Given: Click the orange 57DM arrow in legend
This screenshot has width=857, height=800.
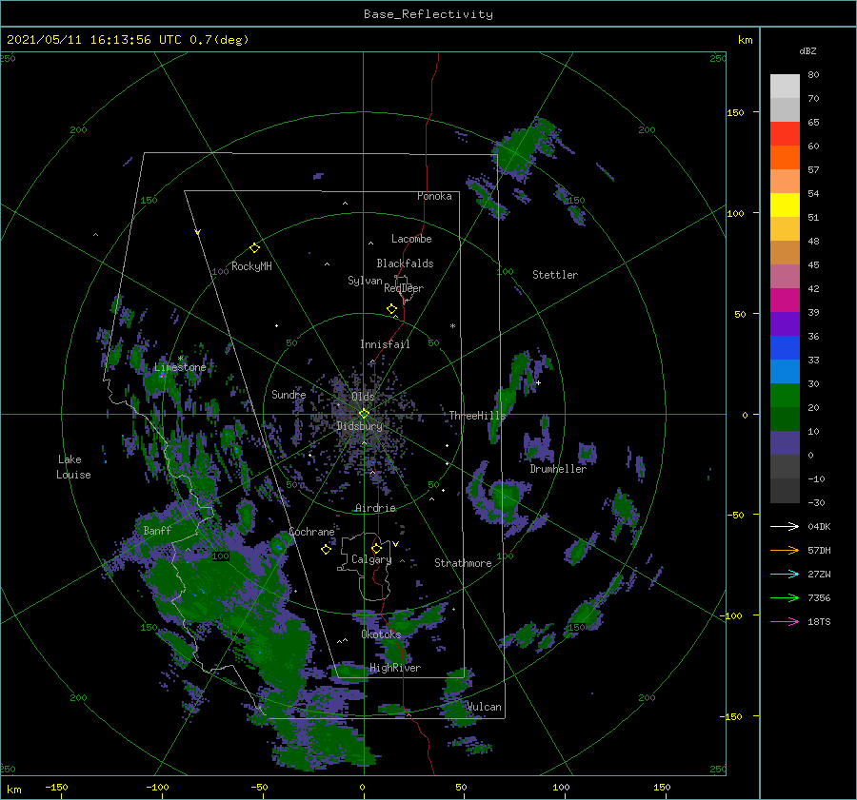Looking at the screenshot, I should coord(785,551).
